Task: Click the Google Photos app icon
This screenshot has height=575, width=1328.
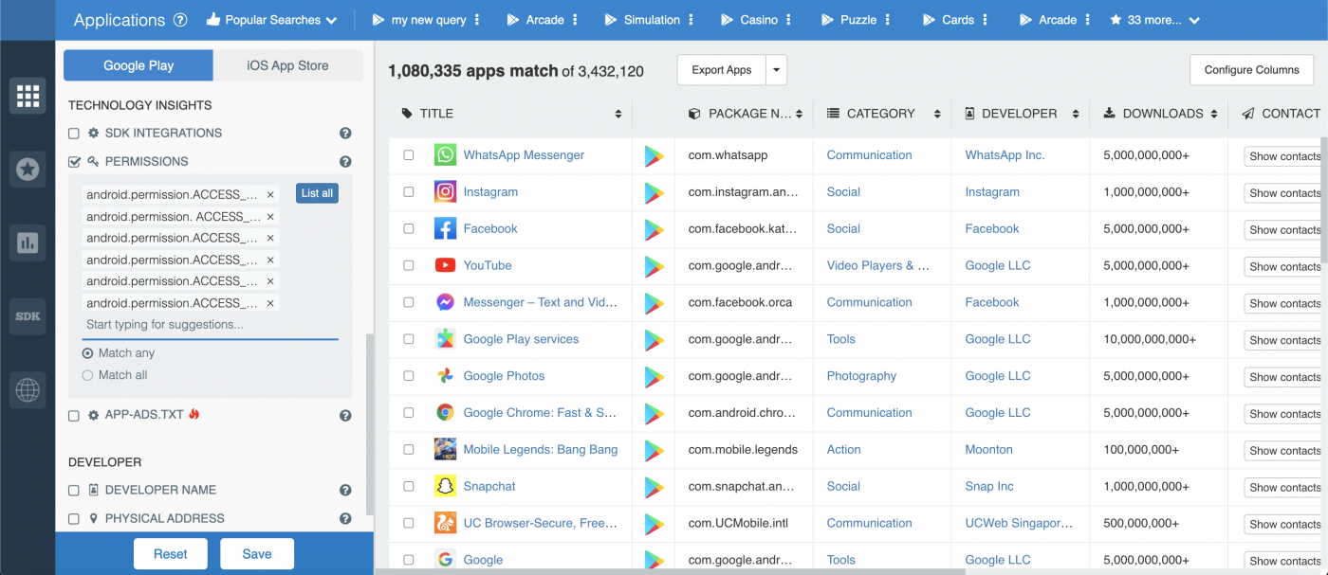Action: [x=445, y=376]
